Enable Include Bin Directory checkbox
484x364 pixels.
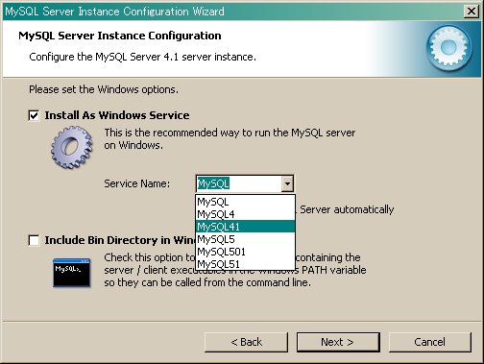[x=34, y=240]
